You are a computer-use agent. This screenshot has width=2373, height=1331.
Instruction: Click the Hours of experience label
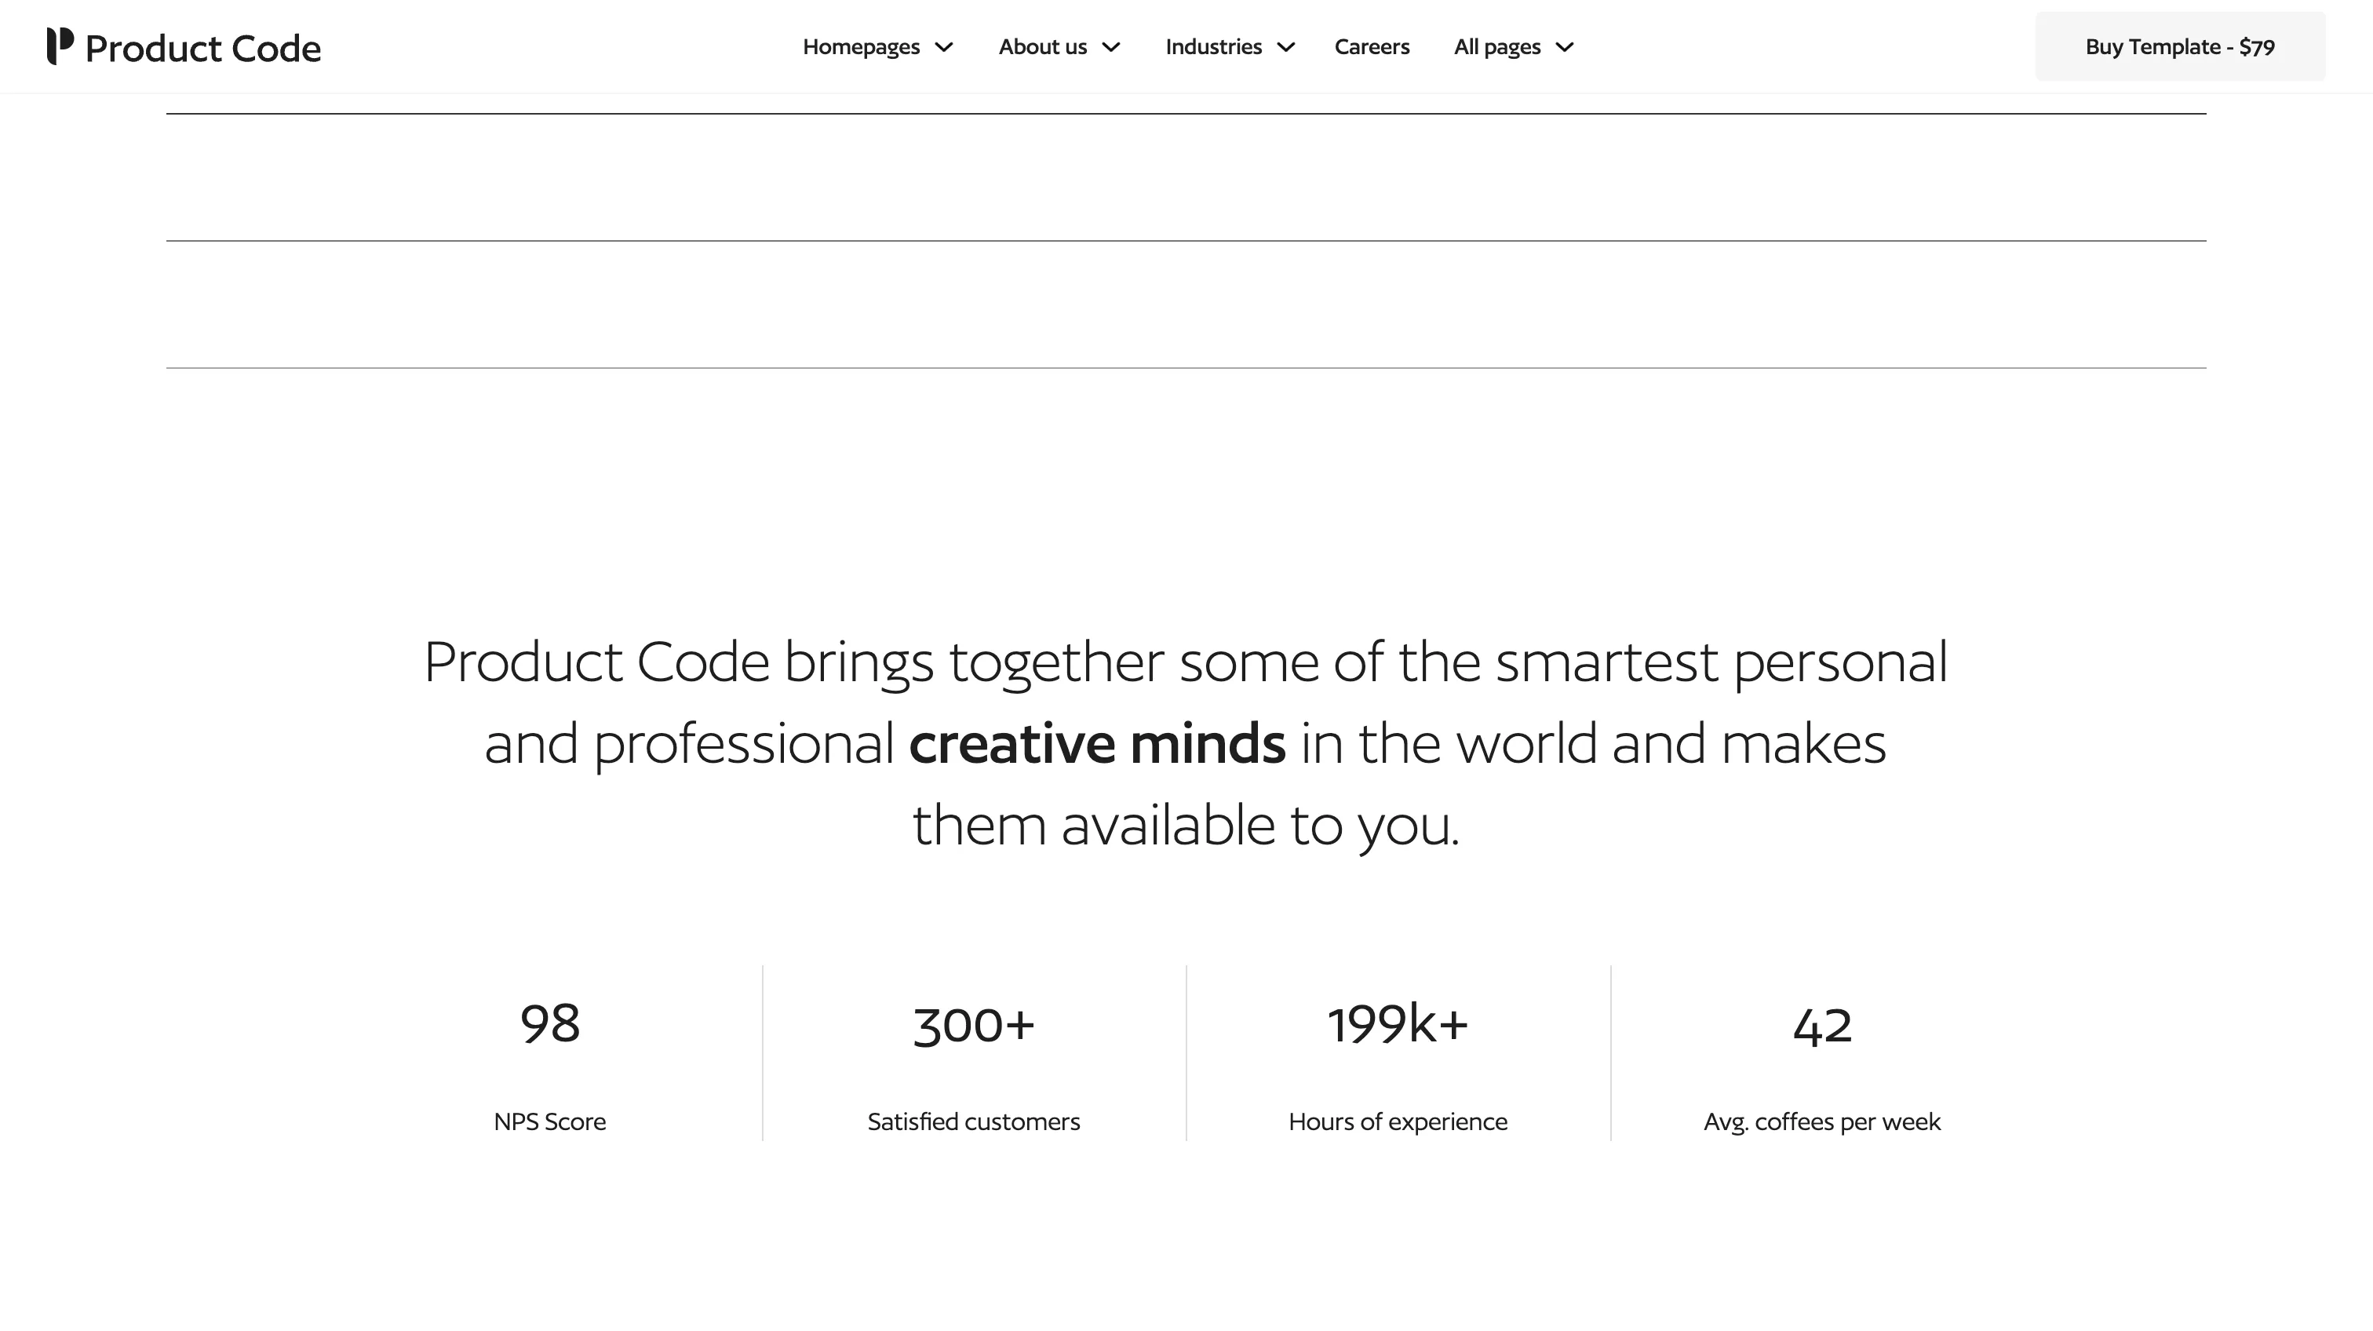coord(1398,1122)
